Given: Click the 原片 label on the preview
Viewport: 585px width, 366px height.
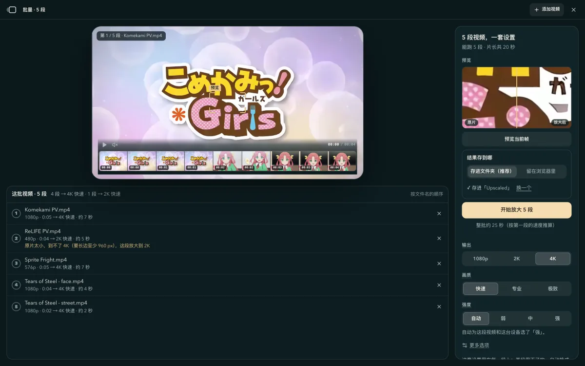Looking at the screenshot, I should point(472,122).
